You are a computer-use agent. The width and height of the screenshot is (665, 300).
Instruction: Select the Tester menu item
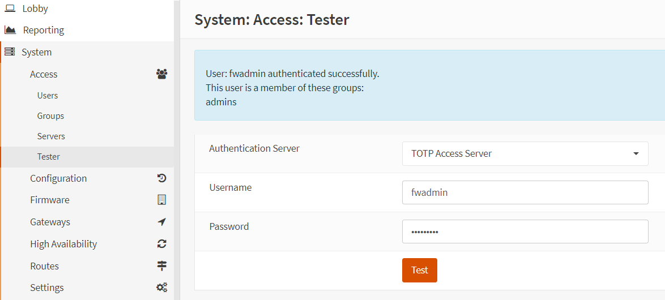(x=49, y=157)
